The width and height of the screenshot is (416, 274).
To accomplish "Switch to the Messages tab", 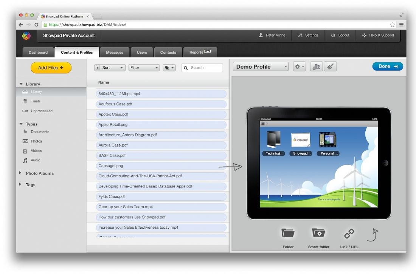I will (115, 52).
